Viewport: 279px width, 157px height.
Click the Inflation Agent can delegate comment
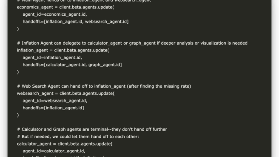click(x=132, y=43)
